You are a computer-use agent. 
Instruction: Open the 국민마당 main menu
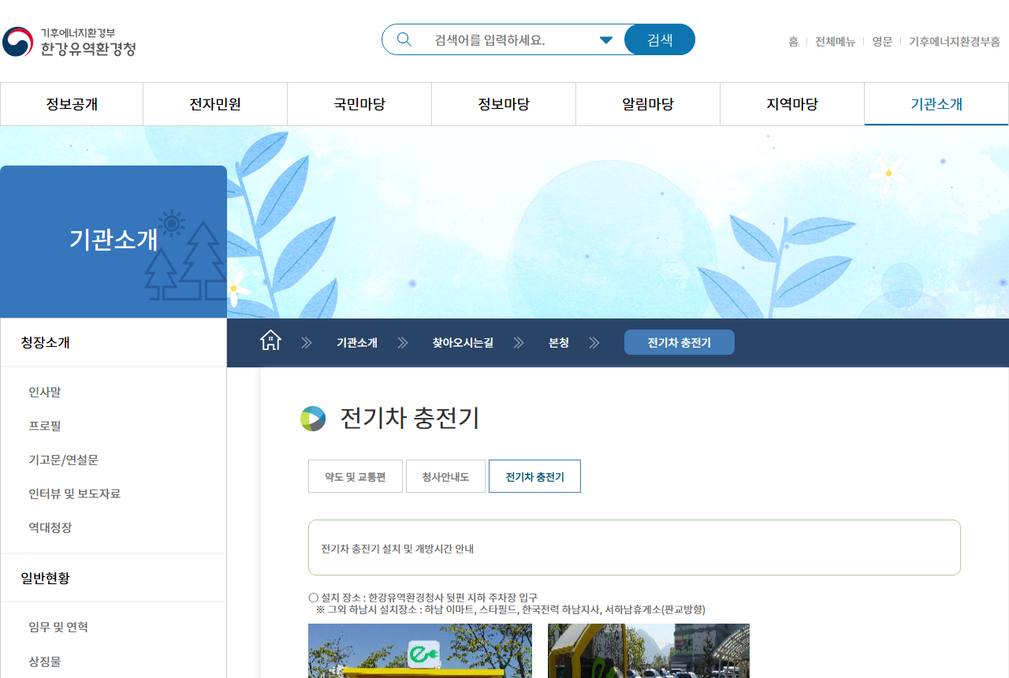[359, 104]
